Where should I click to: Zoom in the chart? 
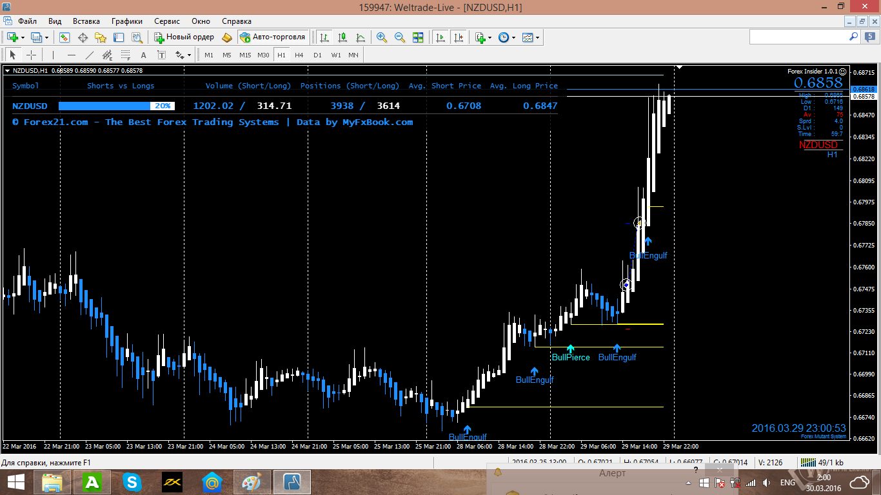click(x=382, y=37)
